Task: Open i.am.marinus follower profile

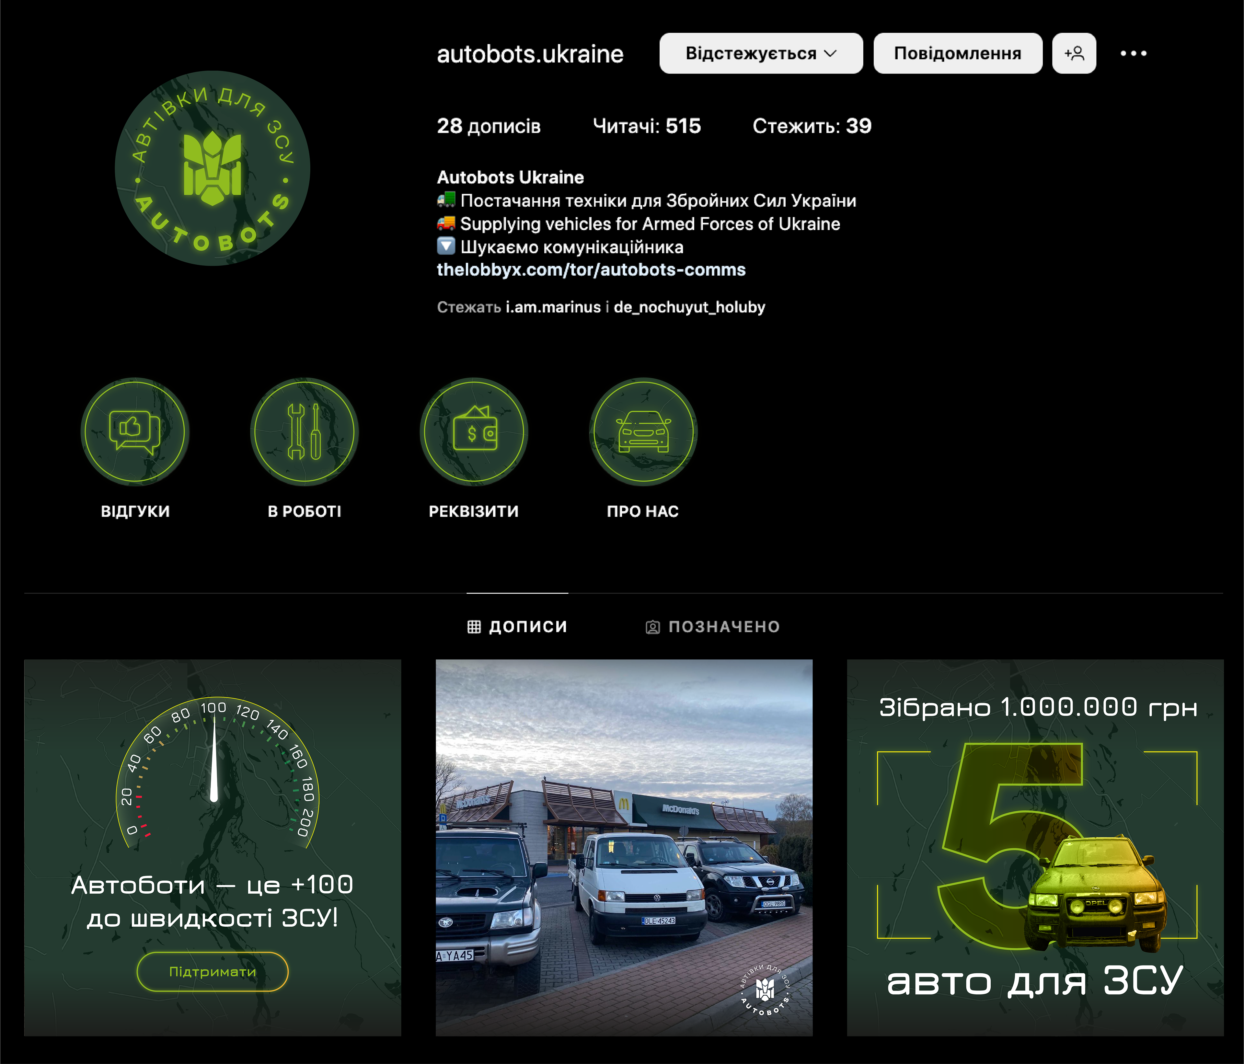Action: tap(553, 307)
